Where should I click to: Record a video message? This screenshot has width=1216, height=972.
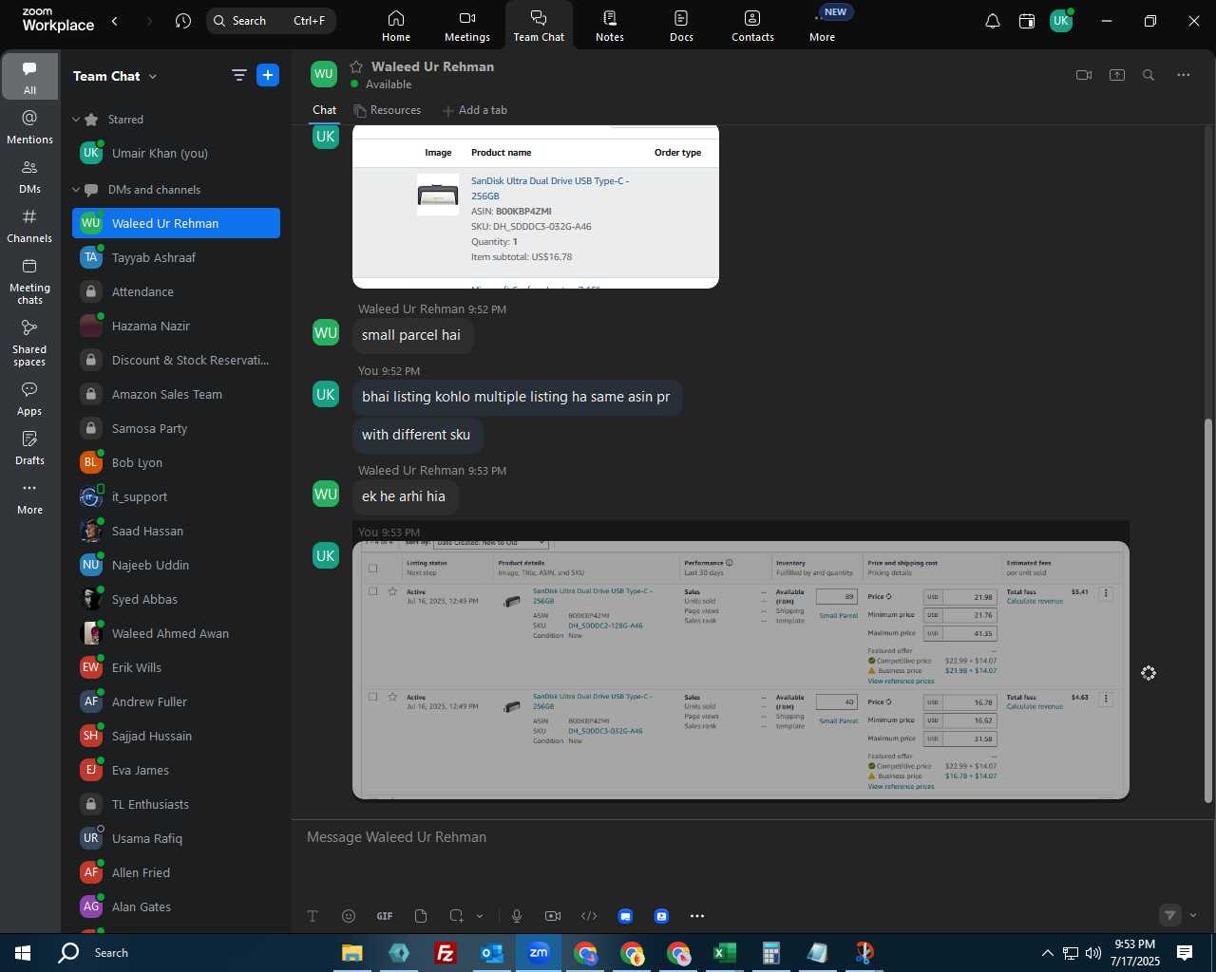coord(553,916)
